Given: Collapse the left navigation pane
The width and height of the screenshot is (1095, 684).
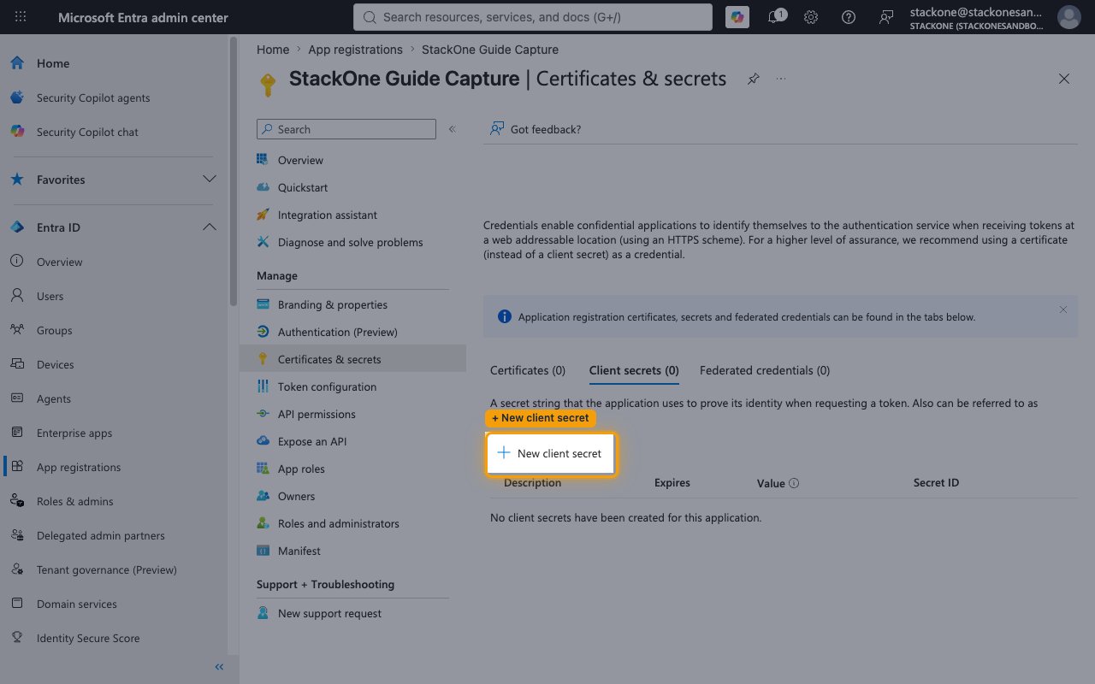Looking at the screenshot, I should click(x=219, y=667).
